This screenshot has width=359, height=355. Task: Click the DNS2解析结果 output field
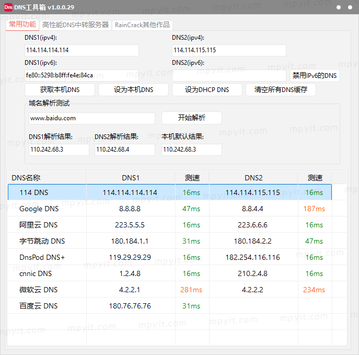tap(125, 150)
